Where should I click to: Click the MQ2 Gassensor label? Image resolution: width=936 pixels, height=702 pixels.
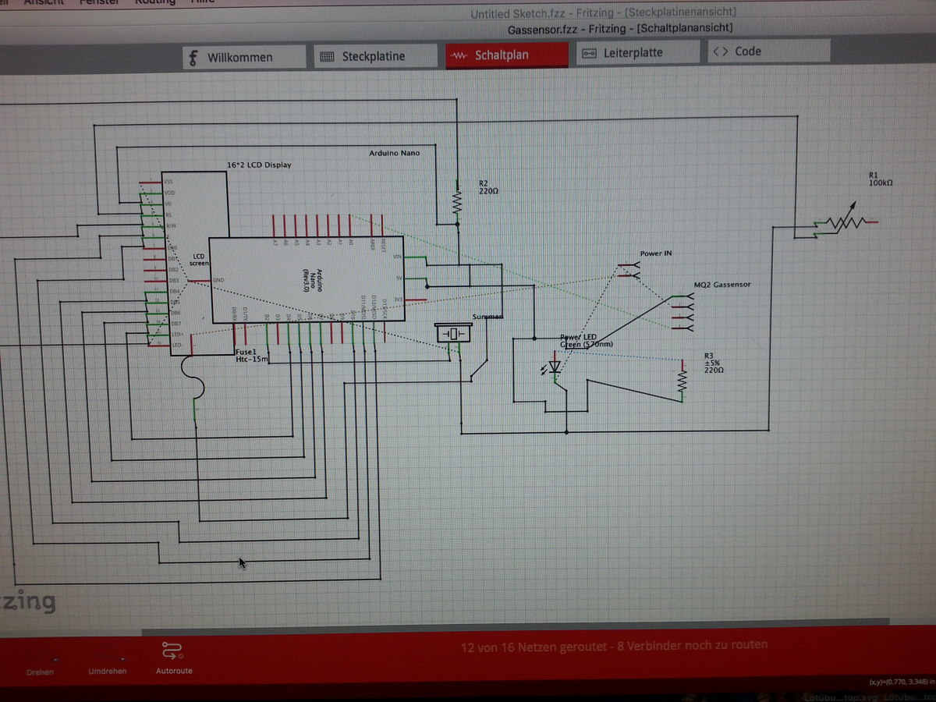[x=722, y=285]
